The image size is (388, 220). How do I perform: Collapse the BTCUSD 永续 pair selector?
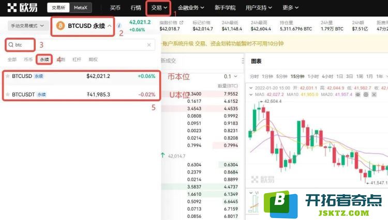109,26
